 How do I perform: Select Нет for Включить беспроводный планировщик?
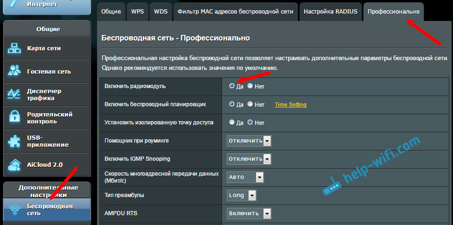pos(250,104)
